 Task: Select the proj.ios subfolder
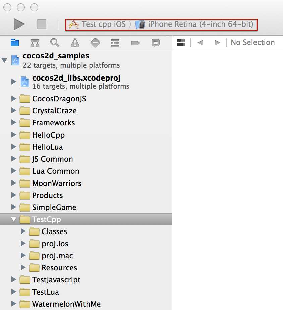(86, 243)
